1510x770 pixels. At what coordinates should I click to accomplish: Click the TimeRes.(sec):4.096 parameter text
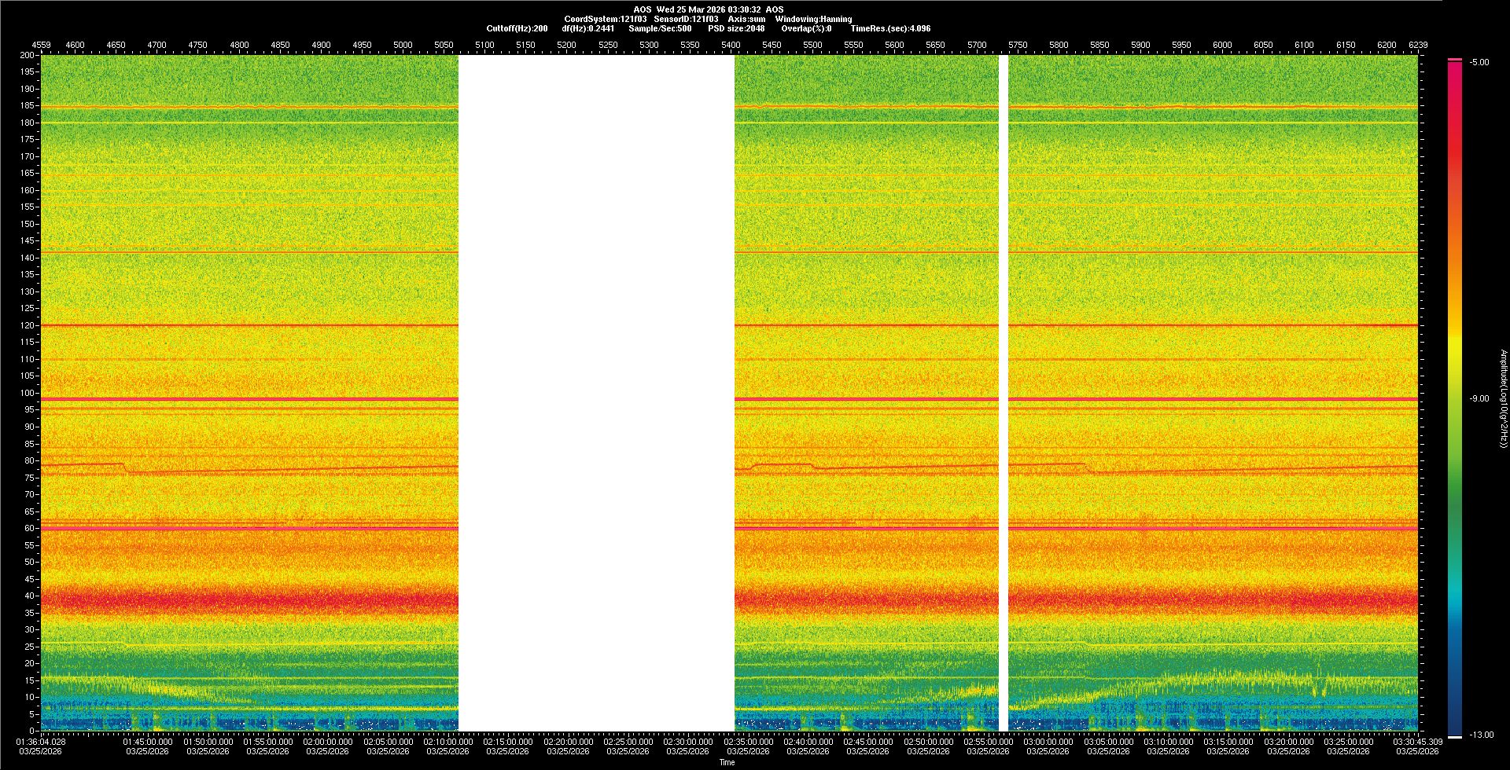click(x=890, y=28)
